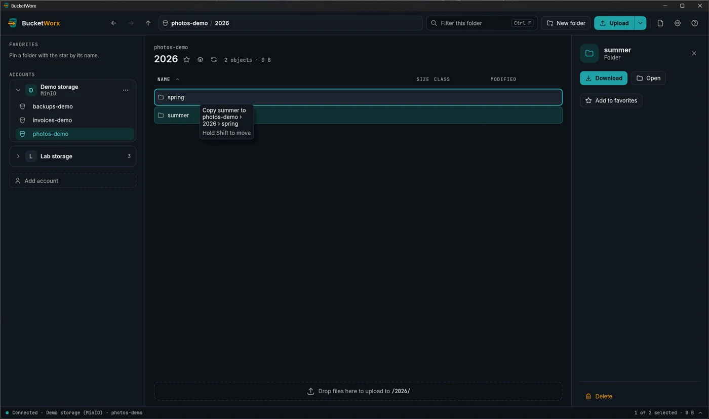The width and height of the screenshot is (709, 419).
Task: Click the Connected status bar text
Action: tap(25, 413)
